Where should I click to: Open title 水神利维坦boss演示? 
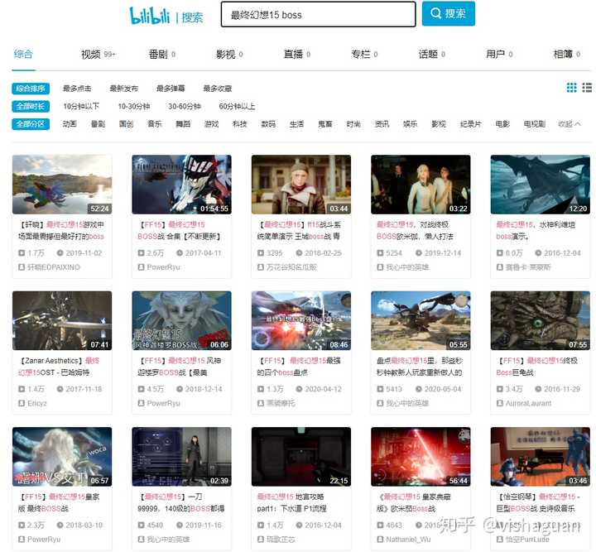pyautogui.click(x=536, y=231)
